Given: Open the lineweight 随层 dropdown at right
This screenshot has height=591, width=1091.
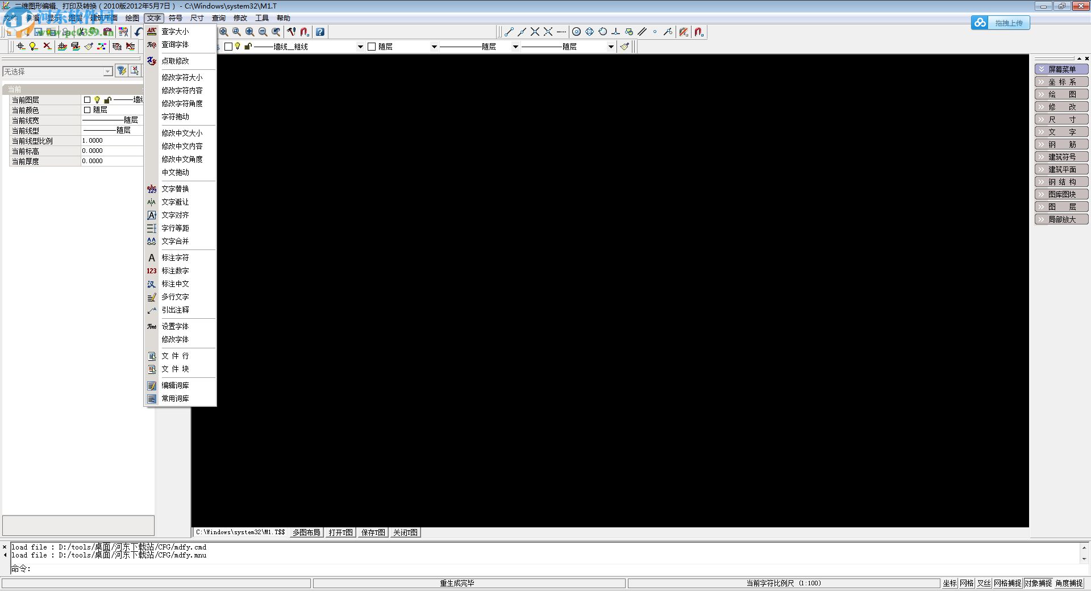Looking at the screenshot, I should tap(611, 47).
